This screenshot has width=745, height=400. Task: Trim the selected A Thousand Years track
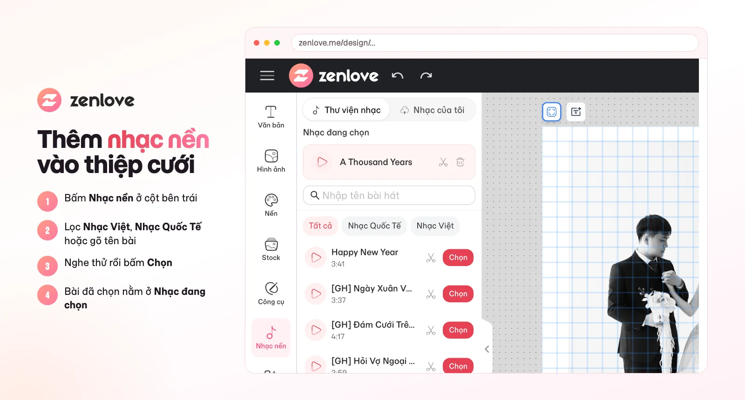coord(443,162)
